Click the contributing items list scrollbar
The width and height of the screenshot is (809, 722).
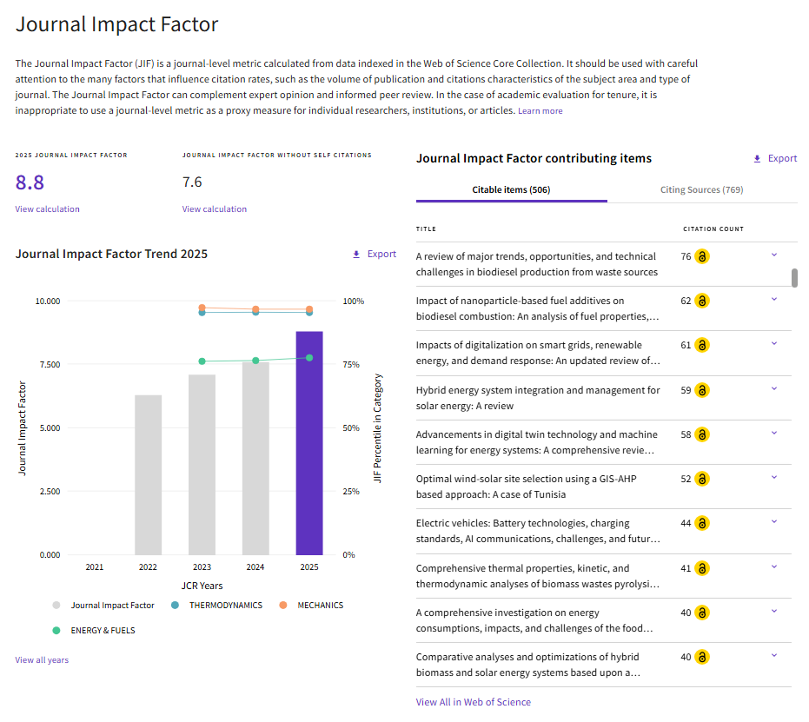pos(794,277)
